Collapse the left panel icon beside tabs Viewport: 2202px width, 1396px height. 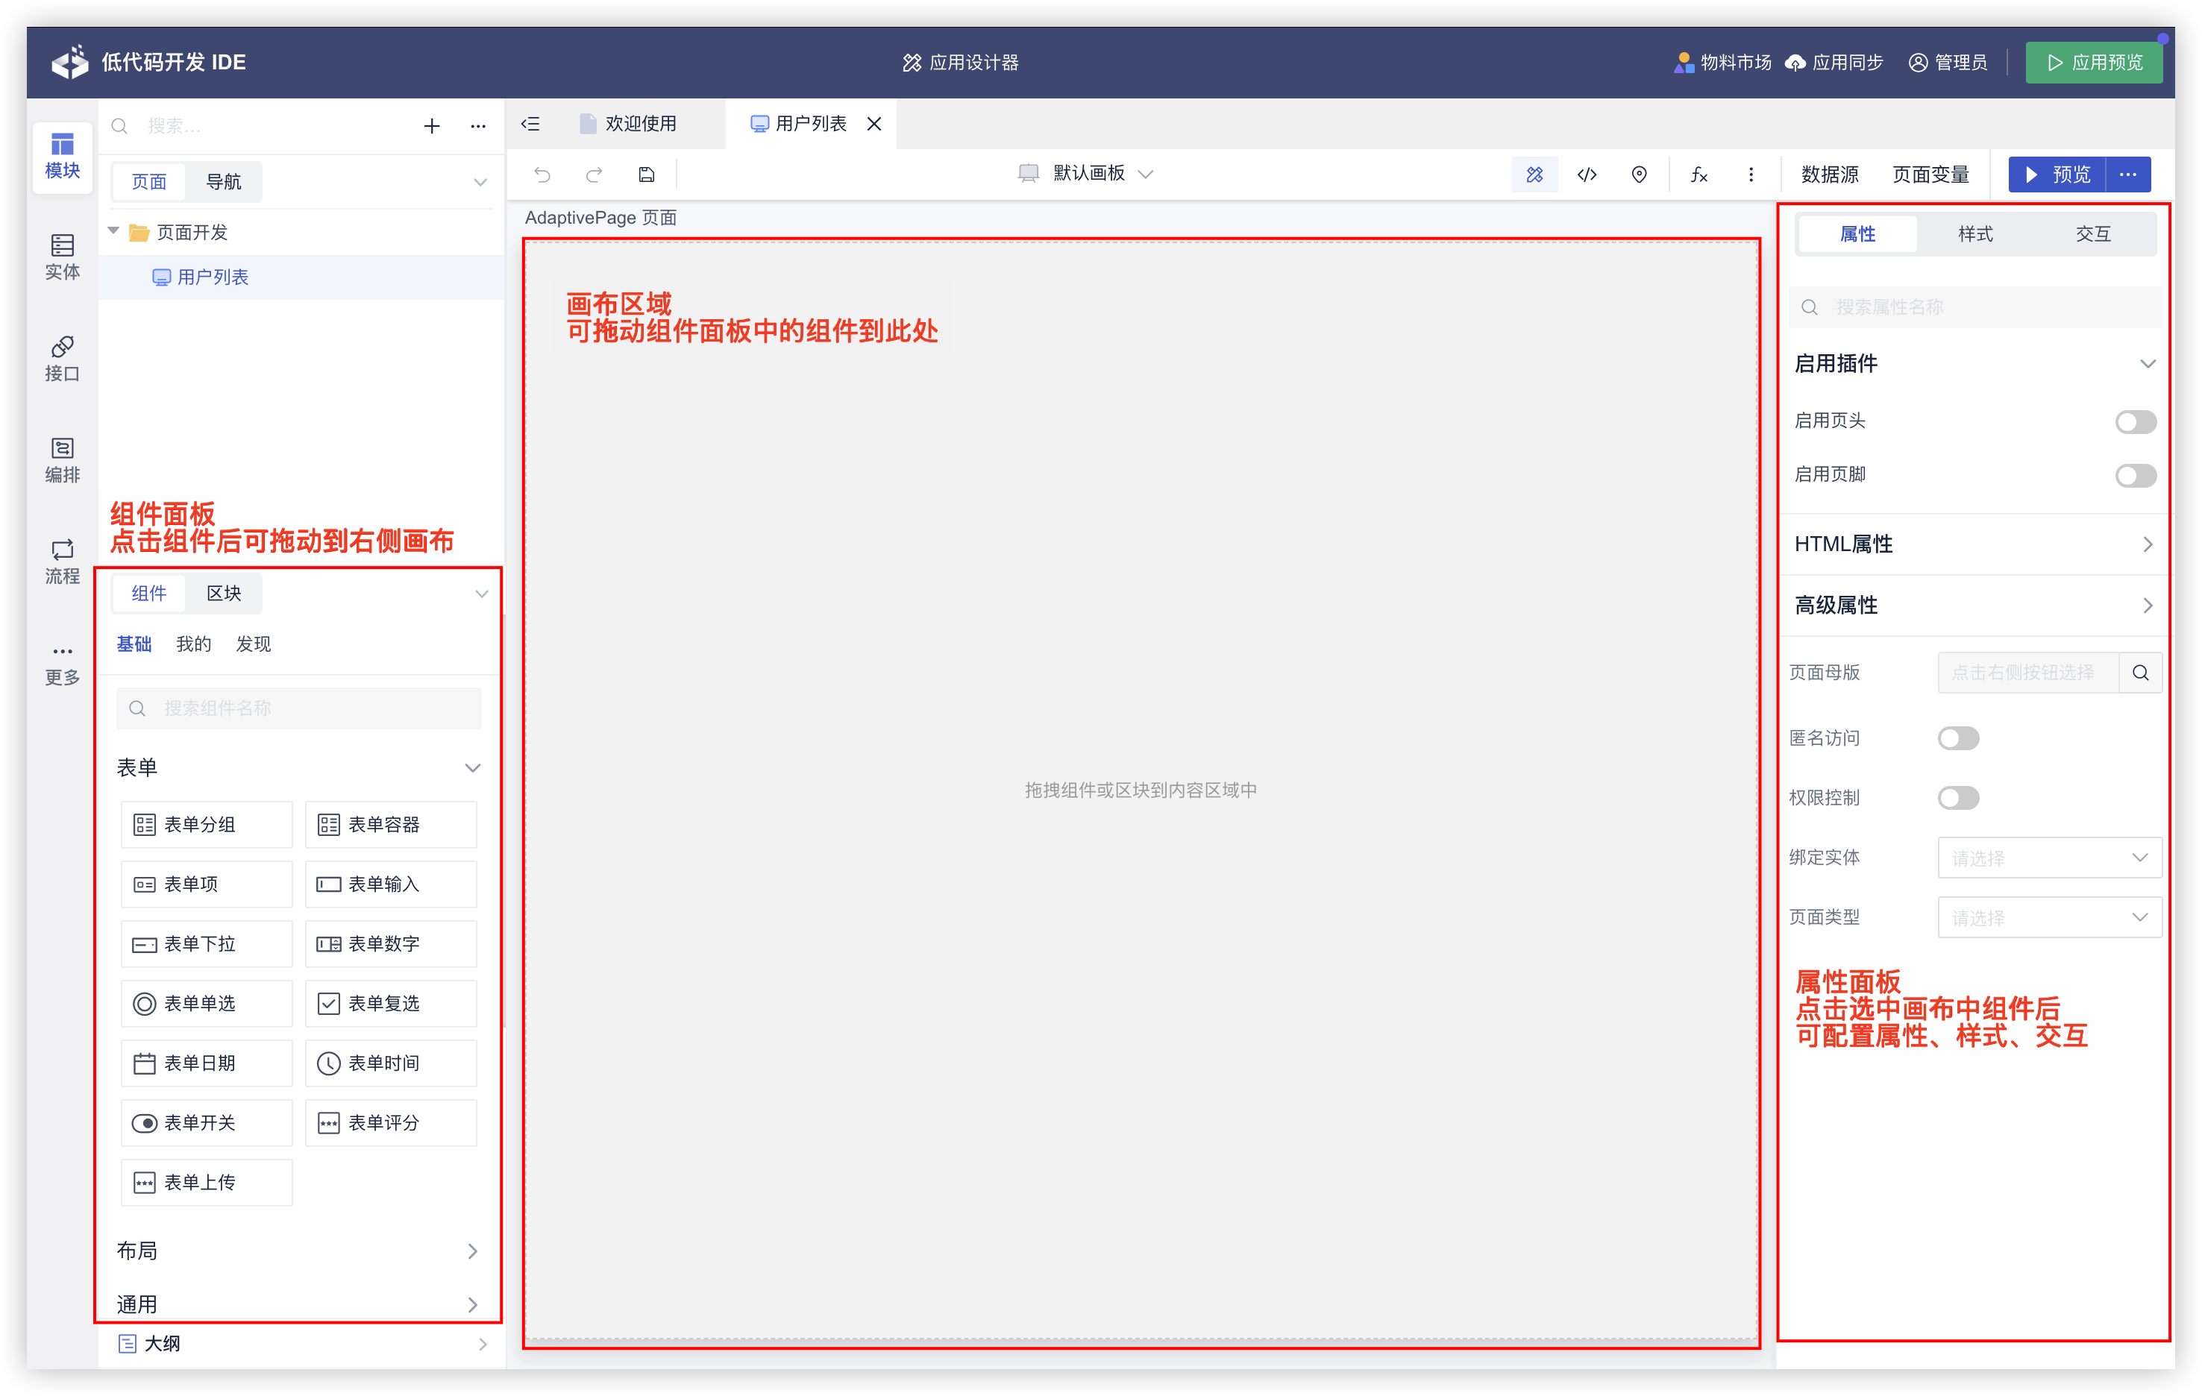click(530, 125)
